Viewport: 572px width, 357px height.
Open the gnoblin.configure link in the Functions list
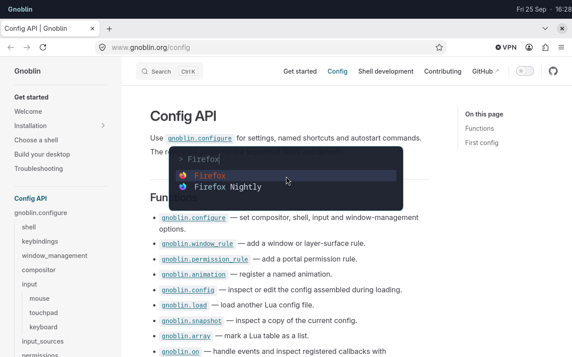click(193, 218)
